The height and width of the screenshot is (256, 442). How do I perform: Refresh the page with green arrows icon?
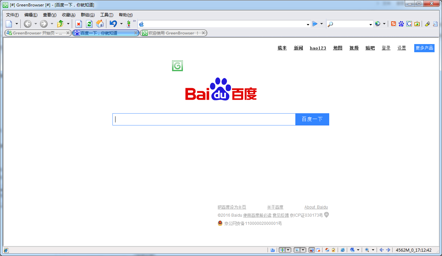[x=89, y=24]
